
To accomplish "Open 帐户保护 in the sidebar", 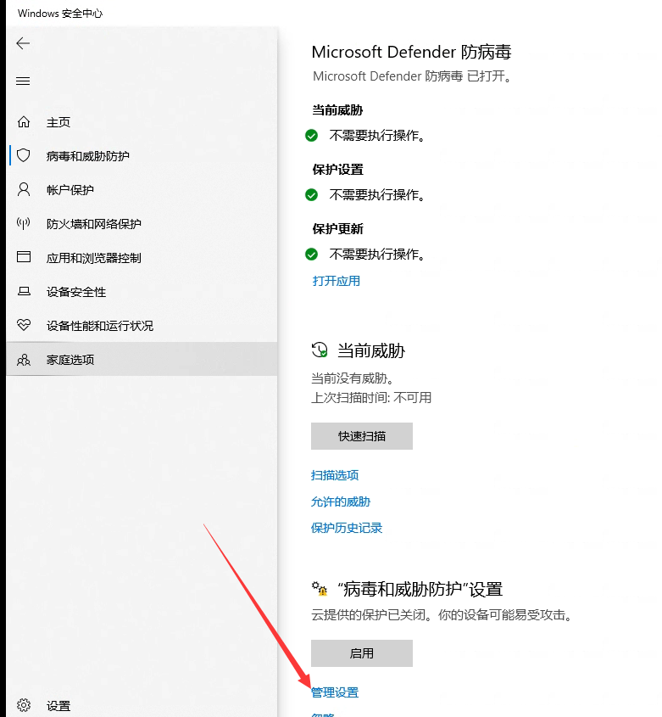I will click(142, 190).
